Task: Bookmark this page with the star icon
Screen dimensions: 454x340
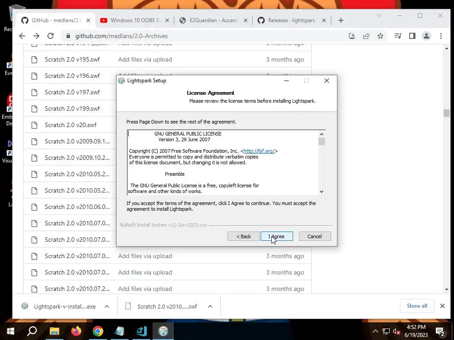Action: (x=380, y=36)
